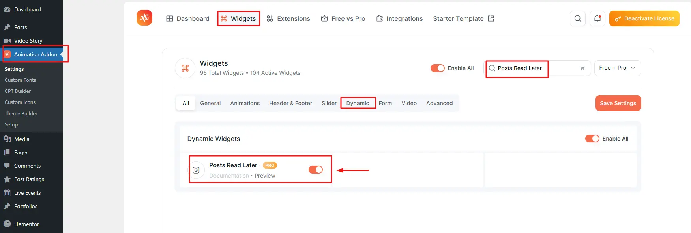Select the Slider widget category tab
Screen dimensions: 691x233
pyautogui.click(x=329, y=103)
